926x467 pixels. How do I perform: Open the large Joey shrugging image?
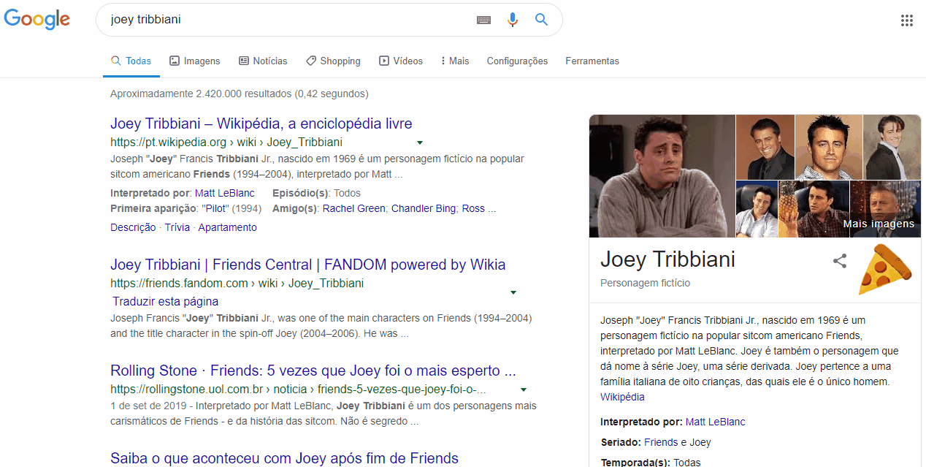tap(662, 176)
